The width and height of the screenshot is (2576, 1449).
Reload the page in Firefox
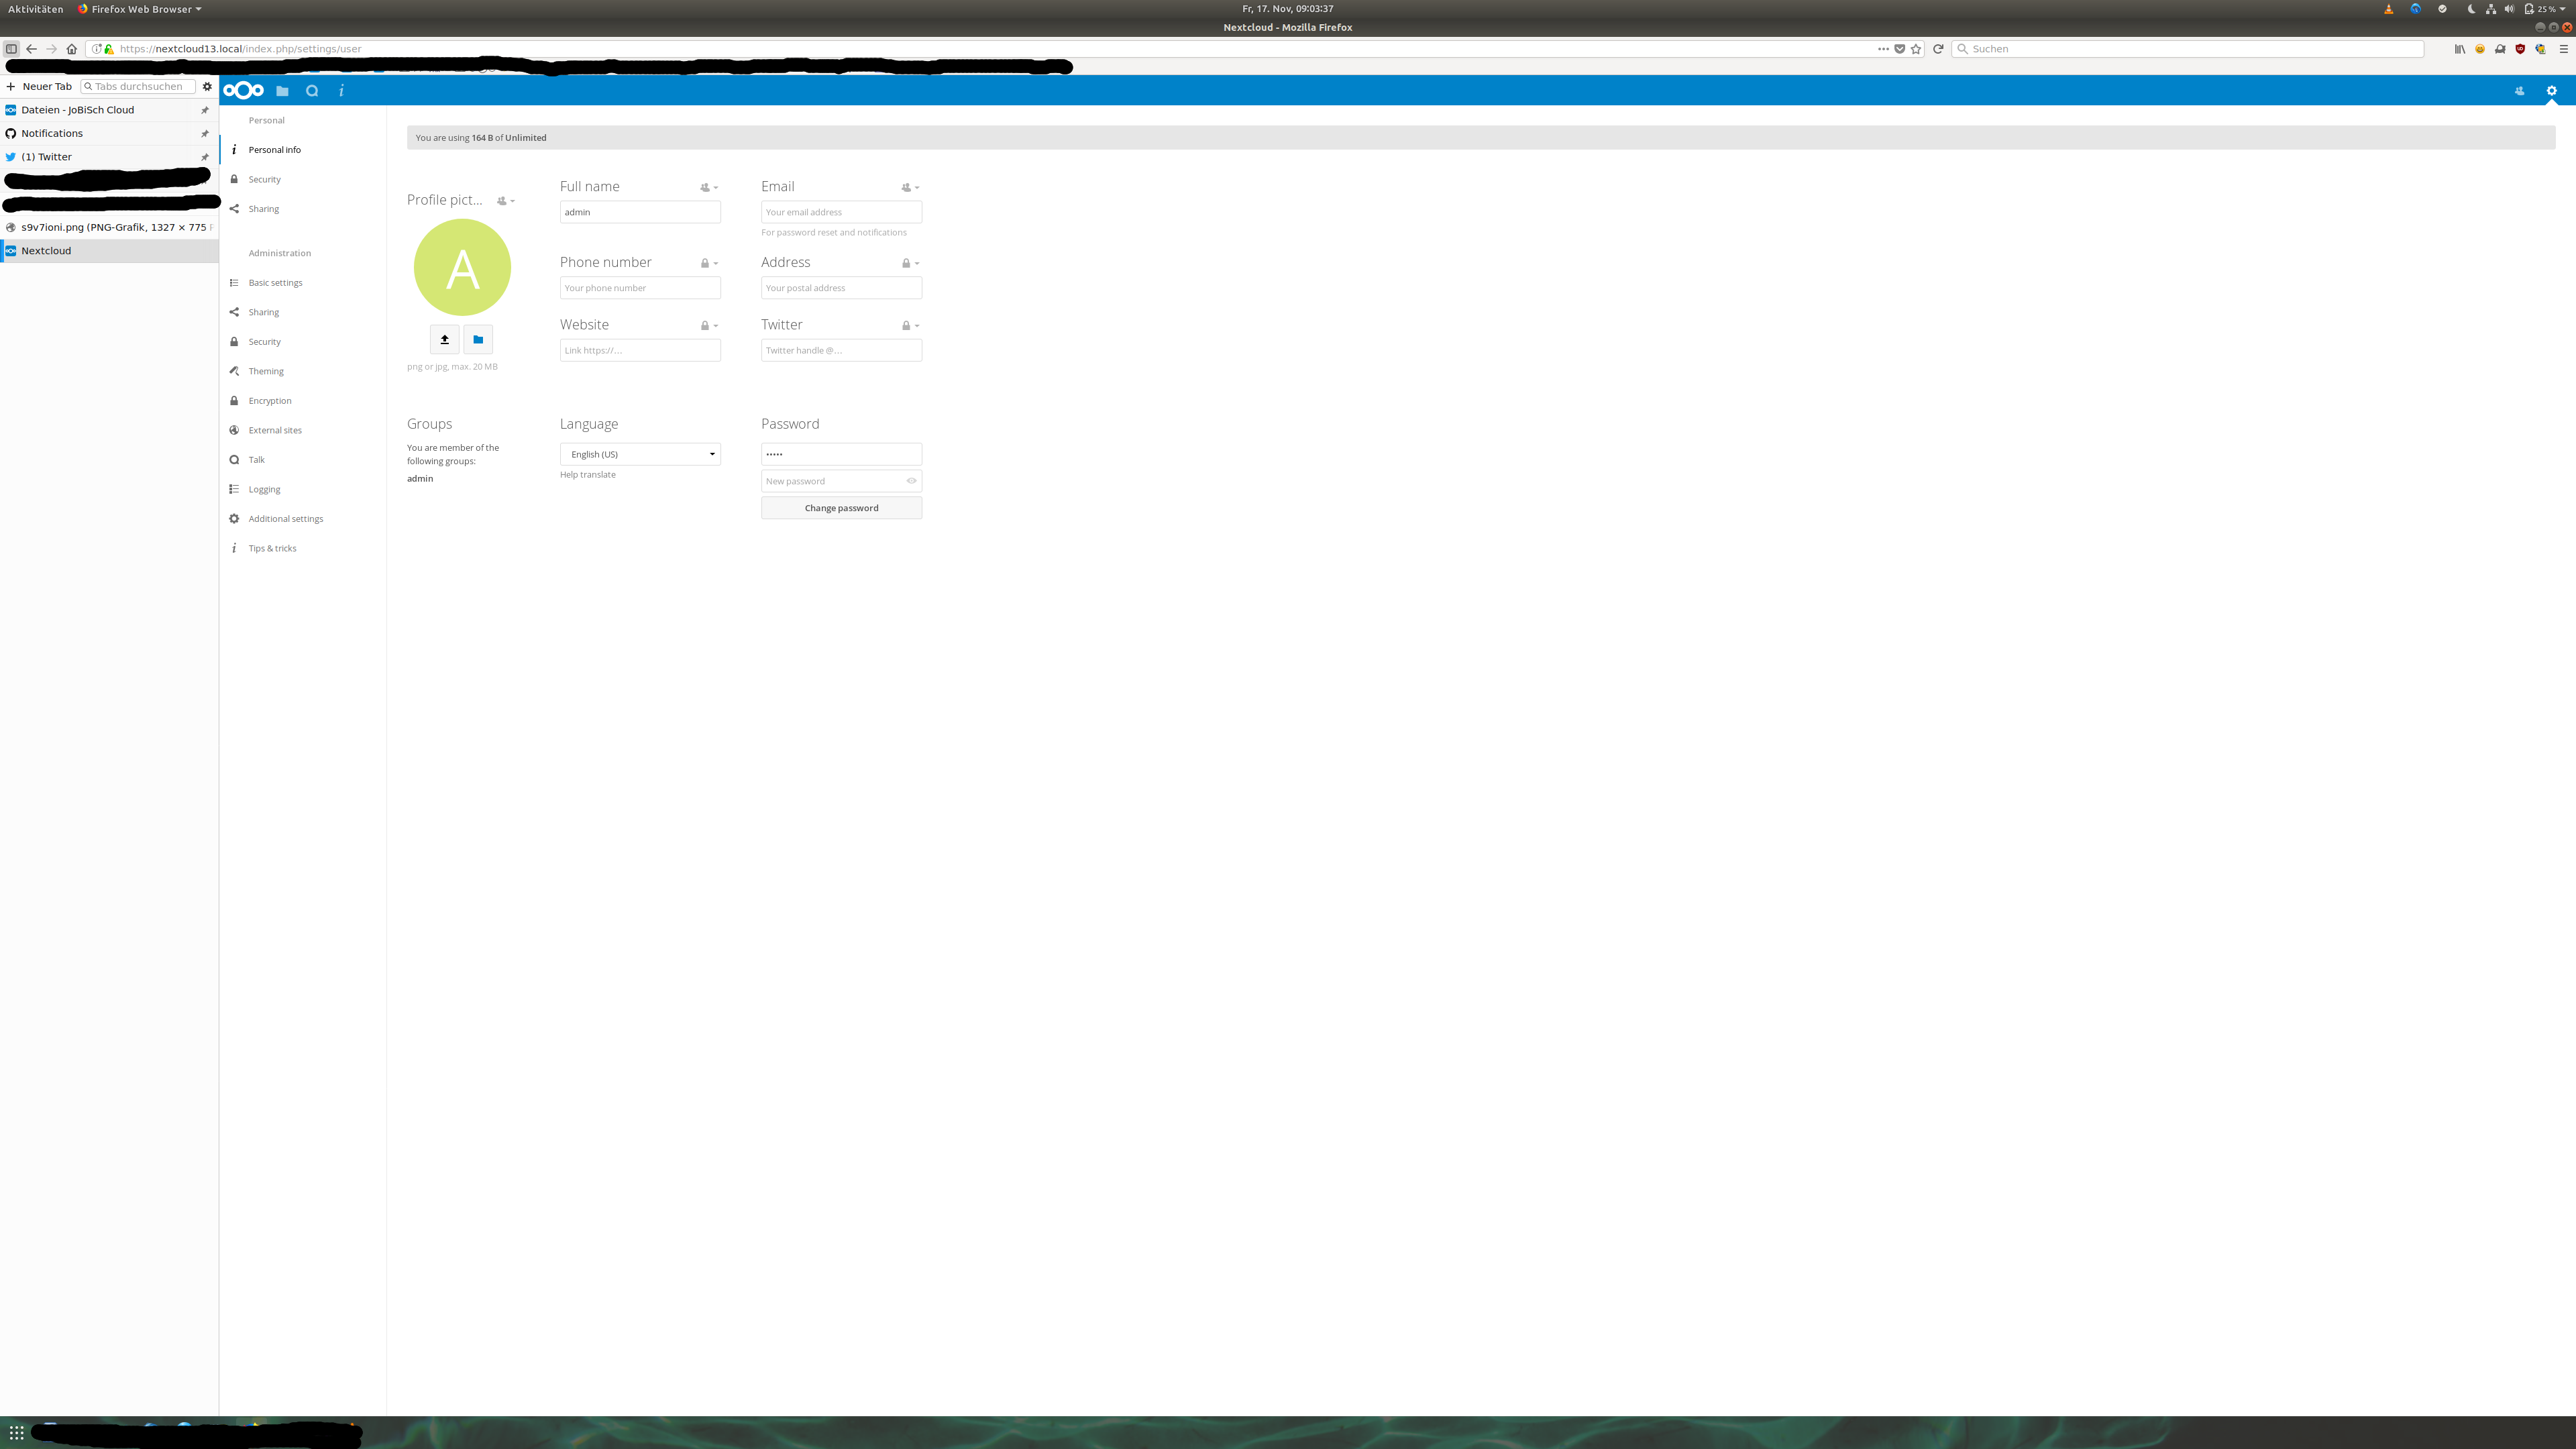coord(1938,49)
